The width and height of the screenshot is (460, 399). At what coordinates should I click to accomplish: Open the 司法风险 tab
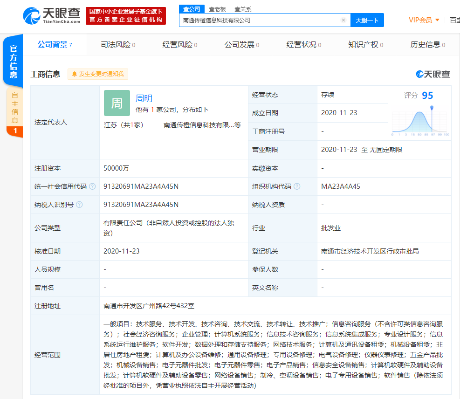pos(118,45)
